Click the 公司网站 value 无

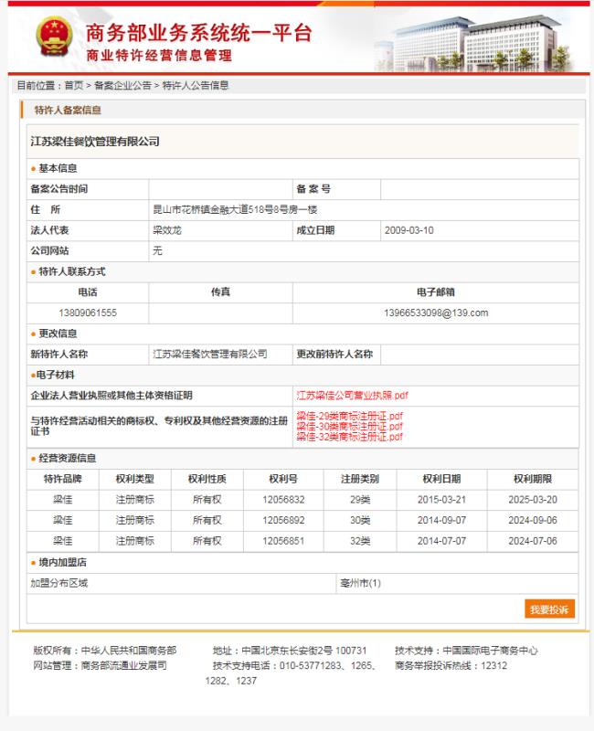point(157,250)
